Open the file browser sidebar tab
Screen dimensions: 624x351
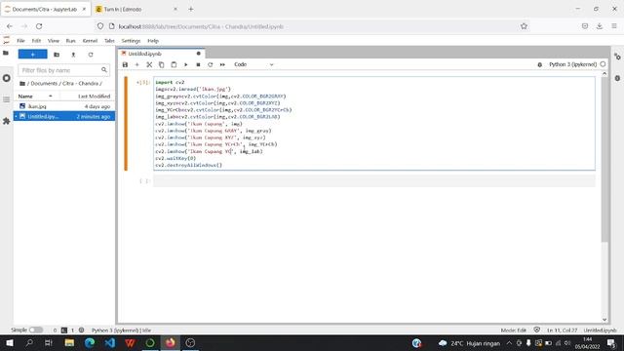pos(6,53)
